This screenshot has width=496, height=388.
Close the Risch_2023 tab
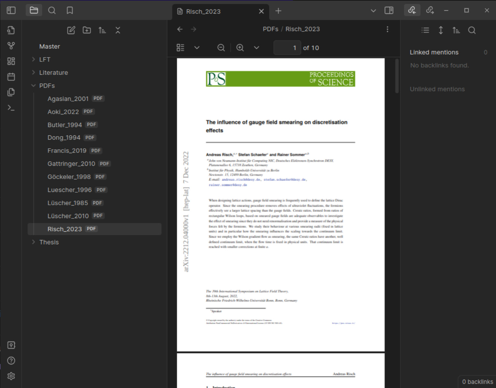pyautogui.click(x=261, y=11)
